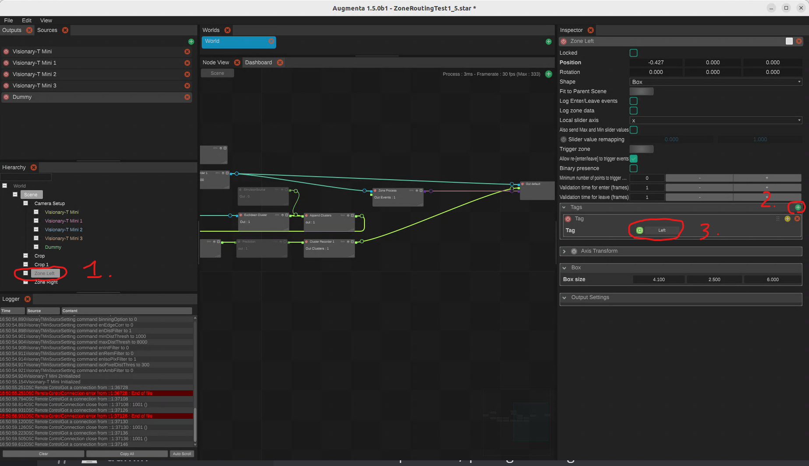Open the View menu
The height and width of the screenshot is (466, 809).
coord(46,21)
